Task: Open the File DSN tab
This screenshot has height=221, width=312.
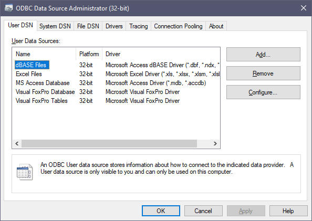Action: pyautogui.click(x=88, y=26)
